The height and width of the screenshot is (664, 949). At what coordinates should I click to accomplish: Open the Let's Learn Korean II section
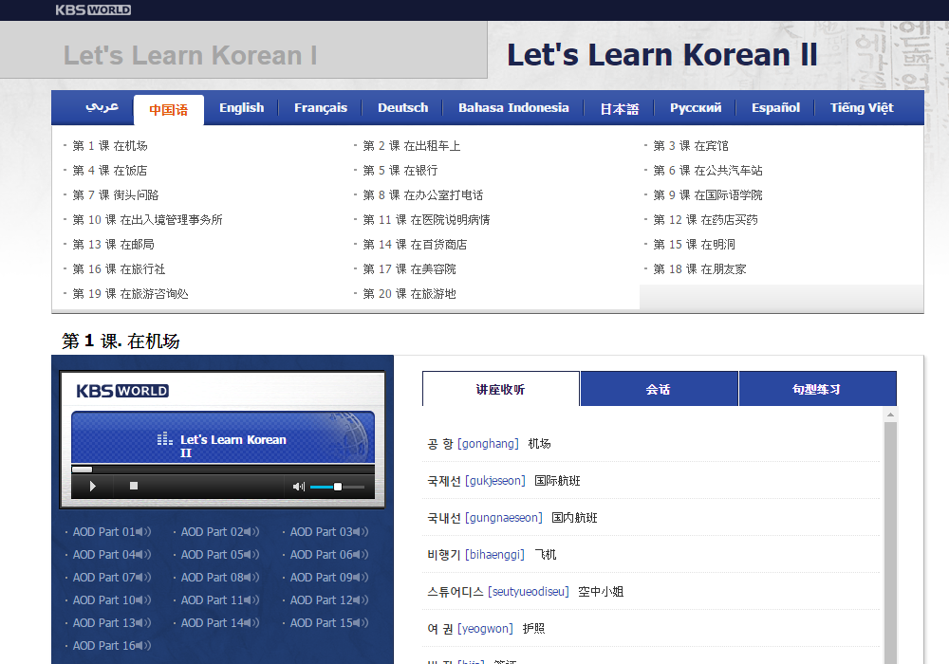(x=662, y=55)
